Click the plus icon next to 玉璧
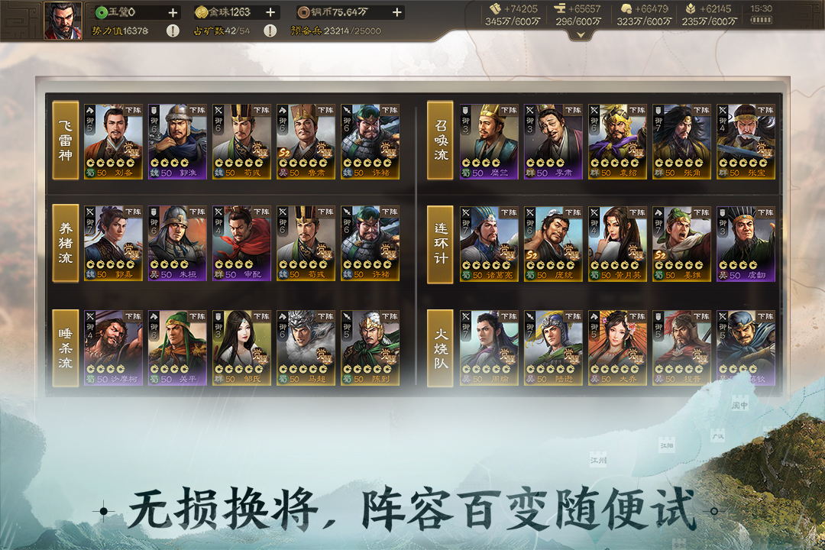Image resolution: width=825 pixels, height=550 pixels. (x=173, y=13)
